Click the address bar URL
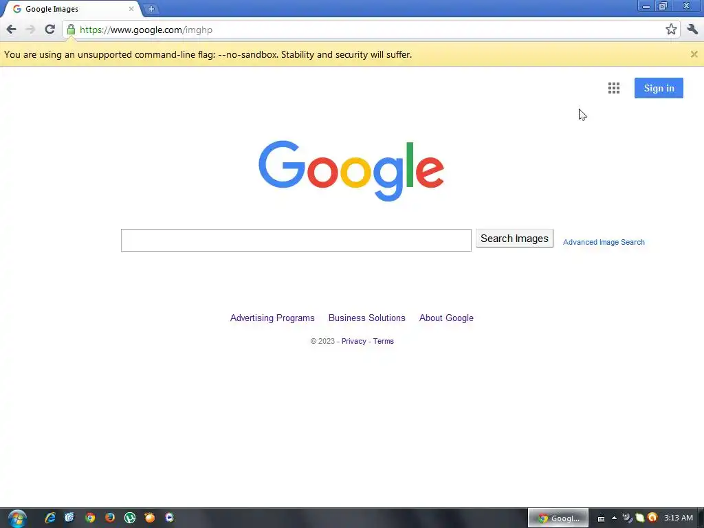 (146, 30)
